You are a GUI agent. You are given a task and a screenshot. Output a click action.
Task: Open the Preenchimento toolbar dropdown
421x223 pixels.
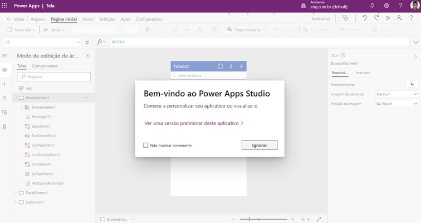[x=246, y=30]
